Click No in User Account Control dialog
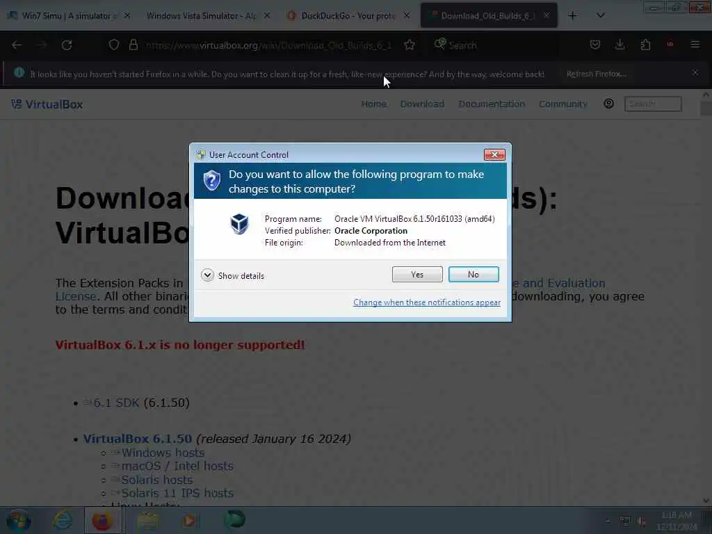Image resolution: width=712 pixels, height=534 pixels. (x=473, y=274)
